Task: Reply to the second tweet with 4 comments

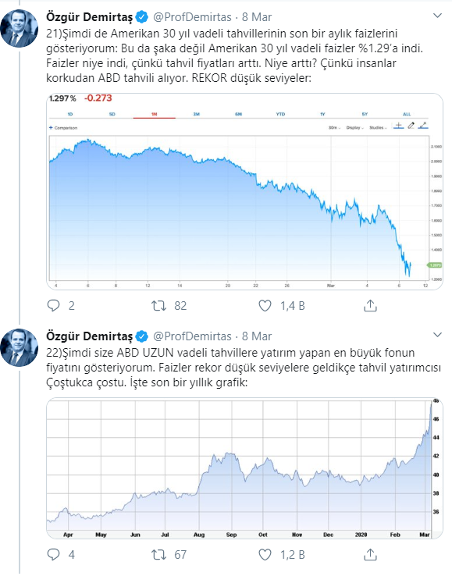Action: pyautogui.click(x=54, y=554)
